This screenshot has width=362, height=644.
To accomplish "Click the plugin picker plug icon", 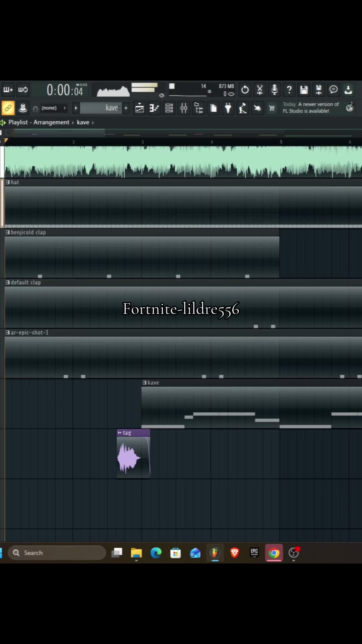I will (x=228, y=108).
